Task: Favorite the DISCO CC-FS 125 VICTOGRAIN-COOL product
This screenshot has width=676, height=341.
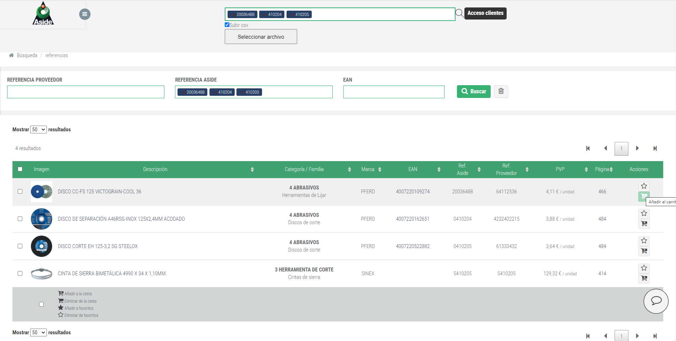Action: [644, 186]
